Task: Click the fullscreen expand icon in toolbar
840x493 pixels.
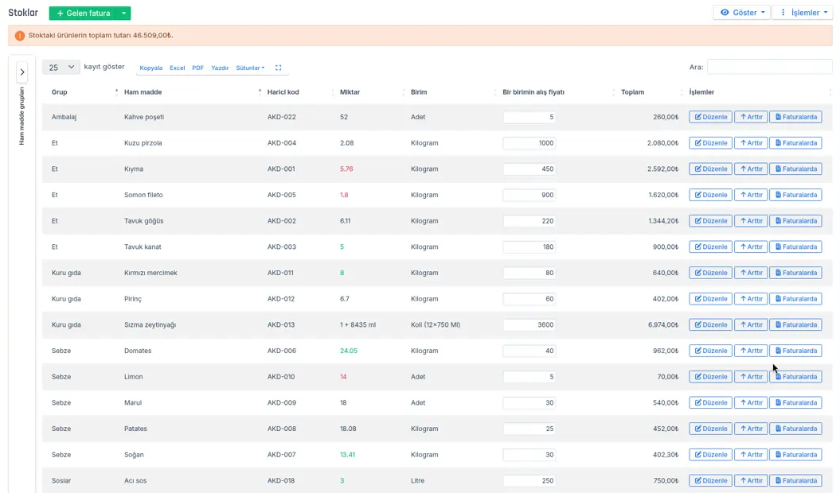Action: [x=278, y=68]
